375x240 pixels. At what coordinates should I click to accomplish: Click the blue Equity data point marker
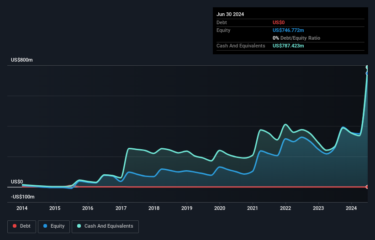click(x=367, y=73)
